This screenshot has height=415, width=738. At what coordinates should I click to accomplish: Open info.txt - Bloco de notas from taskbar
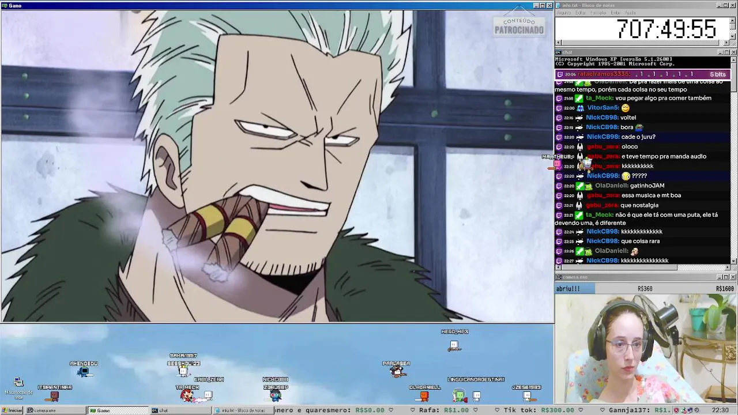pyautogui.click(x=242, y=410)
